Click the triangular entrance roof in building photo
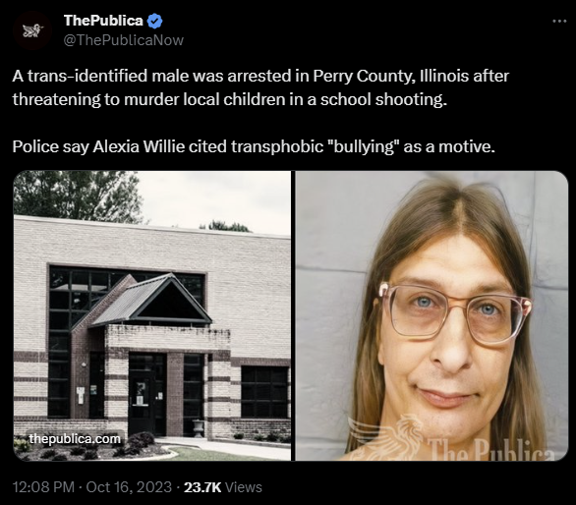 coord(151,300)
